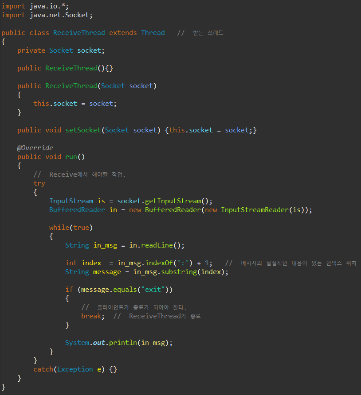This screenshot has height=395, width=361.
Task: Click the 'message' variable declaration name
Action: pos(107,272)
